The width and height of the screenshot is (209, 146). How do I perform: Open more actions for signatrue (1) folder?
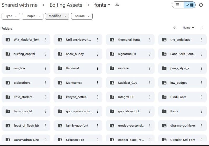(x=150, y=54)
